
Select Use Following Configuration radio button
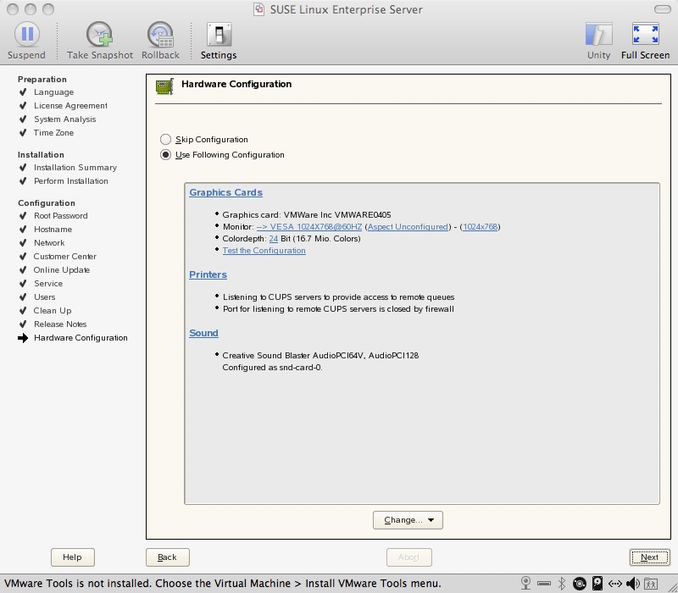click(165, 155)
